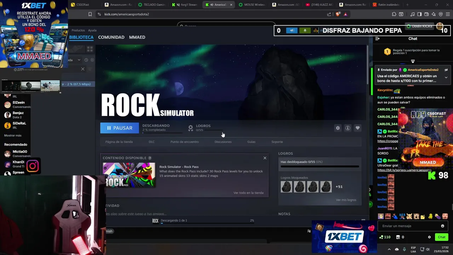Viewport: 453px width, 255px height.
Task: Select the locked achievement badge 20
Action: click(299, 187)
